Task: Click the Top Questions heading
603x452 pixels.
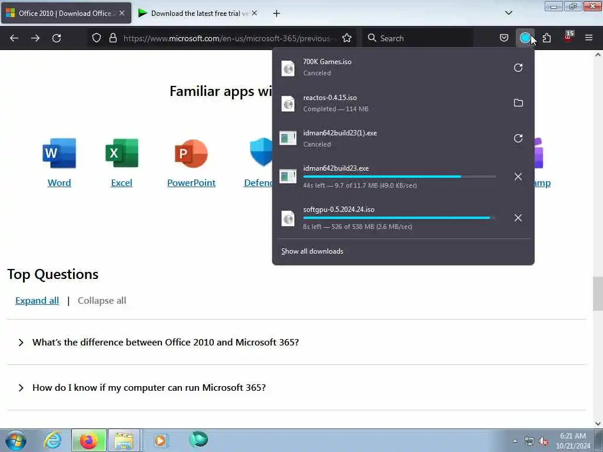Action: (52, 274)
